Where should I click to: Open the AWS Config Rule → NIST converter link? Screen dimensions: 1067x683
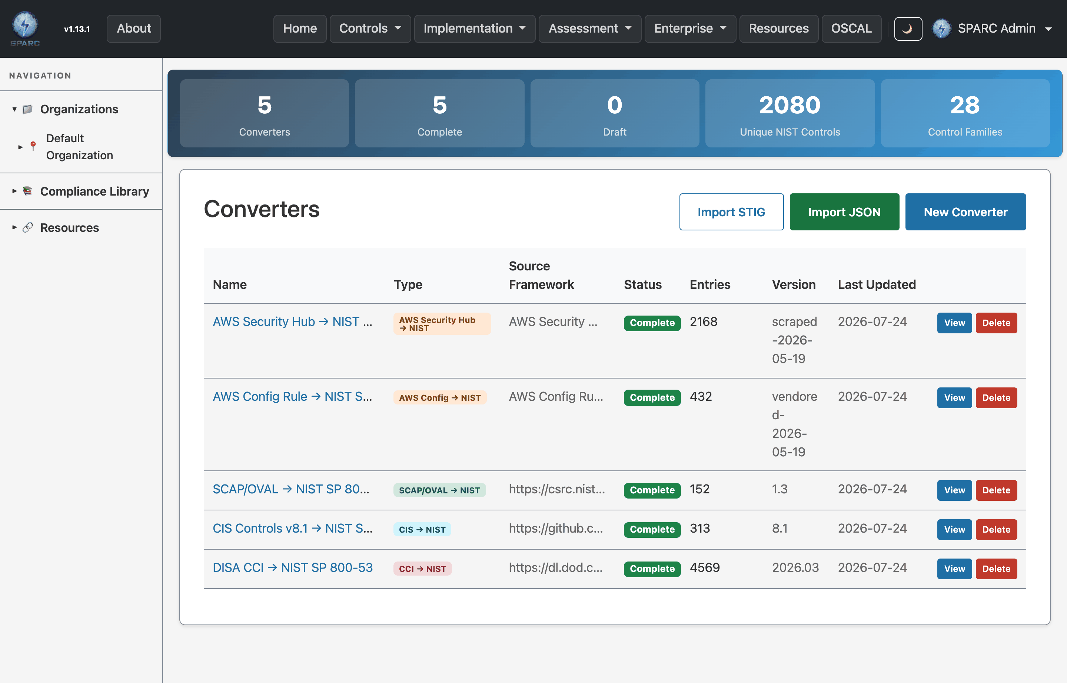coord(292,396)
